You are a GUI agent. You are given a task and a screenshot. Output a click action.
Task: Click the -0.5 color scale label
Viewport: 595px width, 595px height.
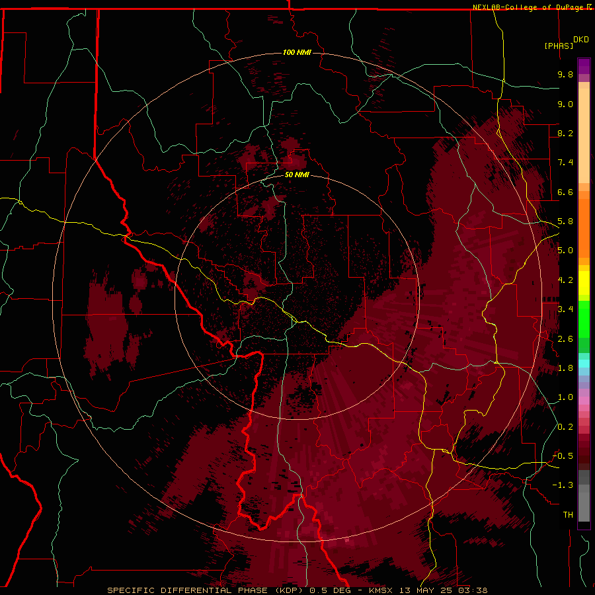click(563, 456)
